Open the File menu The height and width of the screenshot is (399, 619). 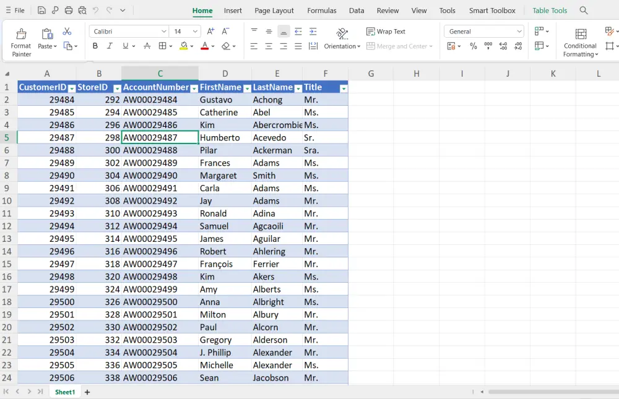pos(15,11)
